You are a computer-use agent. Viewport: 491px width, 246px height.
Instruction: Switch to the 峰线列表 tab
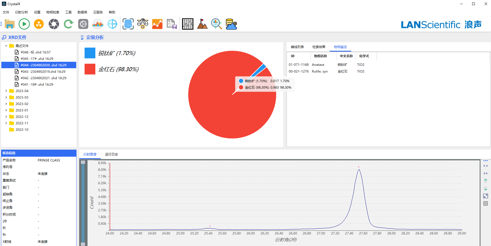(x=297, y=47)
